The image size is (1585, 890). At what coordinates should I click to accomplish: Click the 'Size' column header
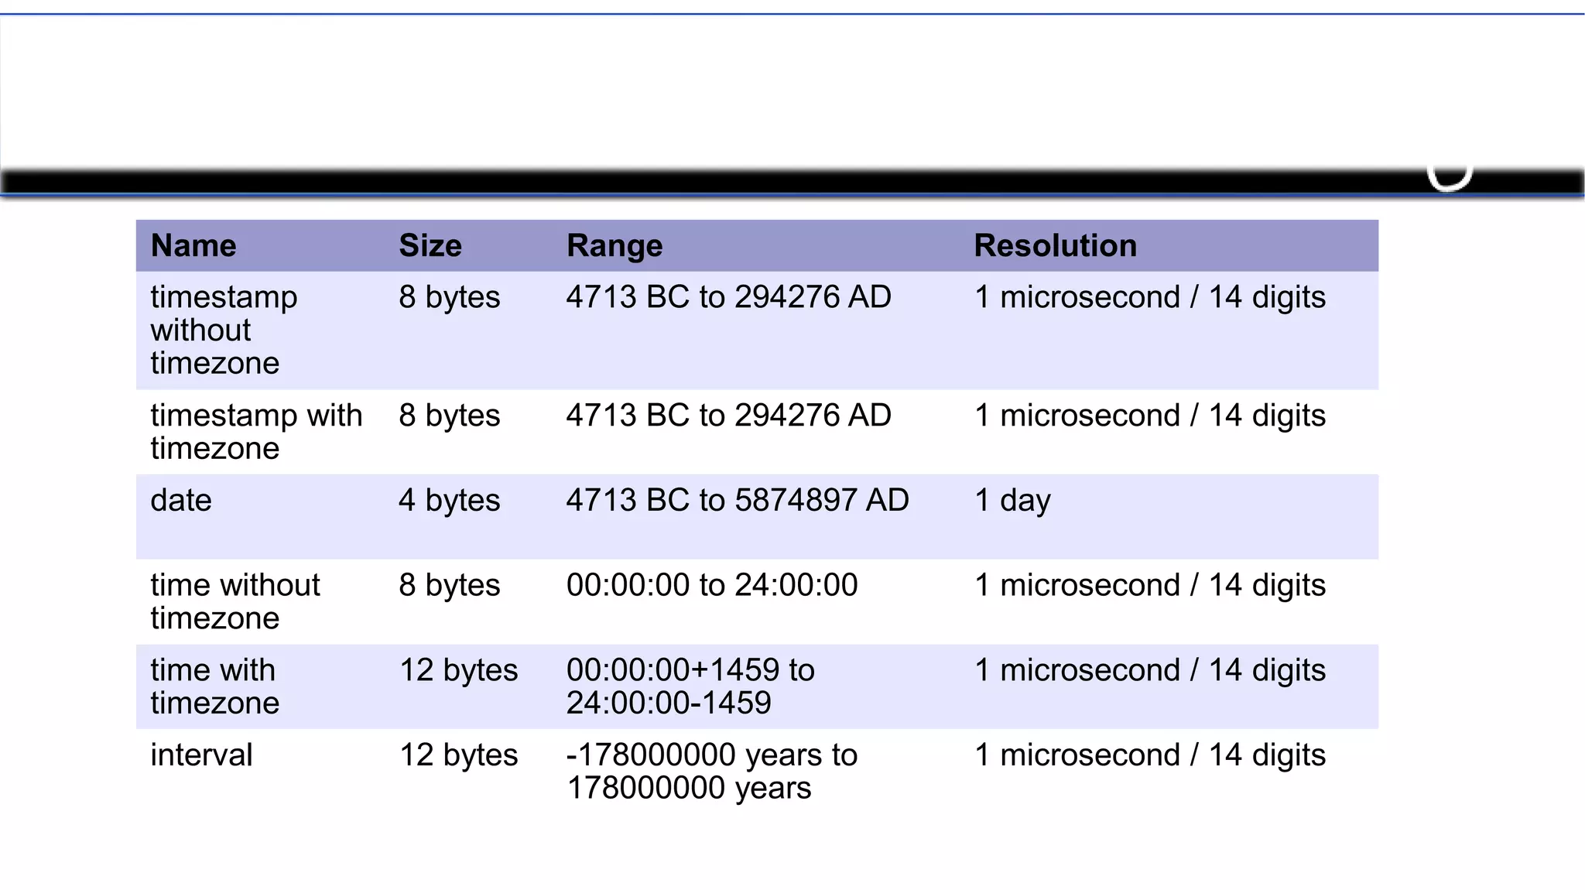[430, 245]
